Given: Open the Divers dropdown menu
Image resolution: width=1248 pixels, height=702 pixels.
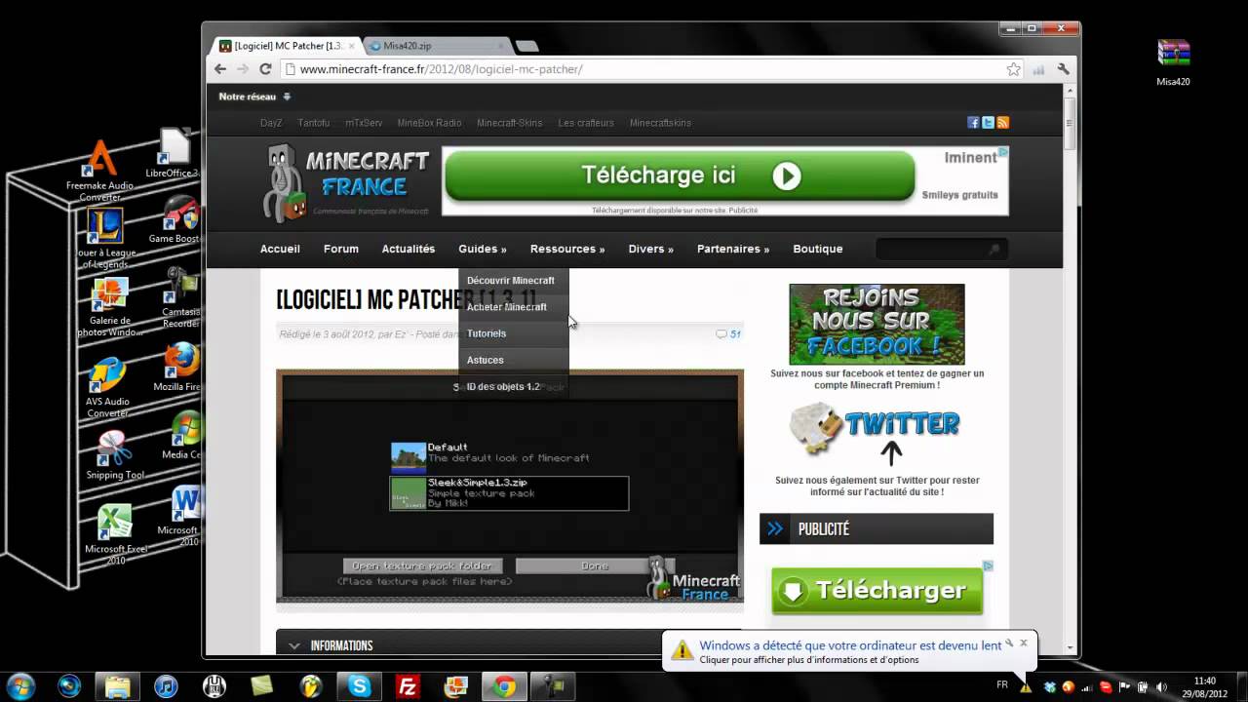Looking at the screenshot, I should coord(650,249).
